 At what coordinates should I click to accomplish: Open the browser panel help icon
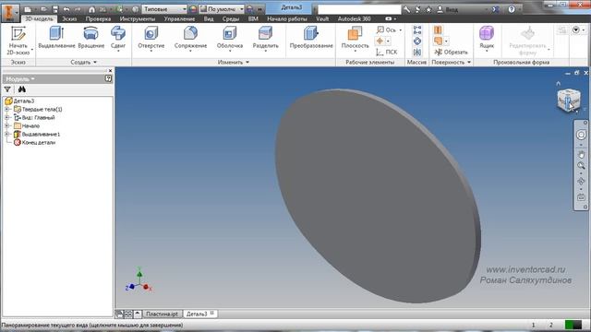pos(109,78)
